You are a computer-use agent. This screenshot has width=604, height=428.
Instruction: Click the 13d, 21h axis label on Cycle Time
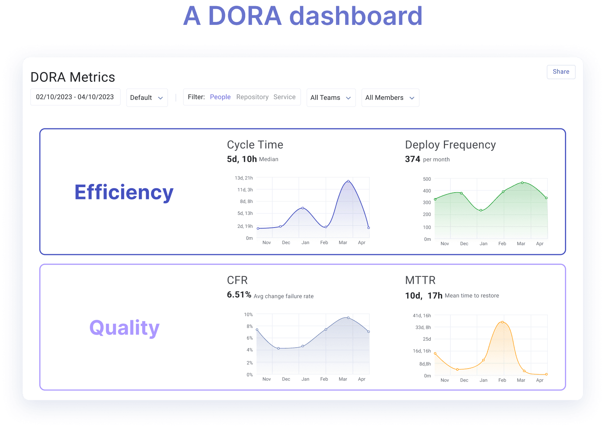[x=244, y=178]
